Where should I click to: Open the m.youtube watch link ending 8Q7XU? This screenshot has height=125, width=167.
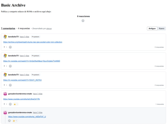(22, 80)
